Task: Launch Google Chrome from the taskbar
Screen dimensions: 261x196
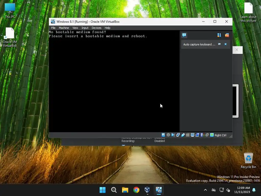Action: pos(136,190)
